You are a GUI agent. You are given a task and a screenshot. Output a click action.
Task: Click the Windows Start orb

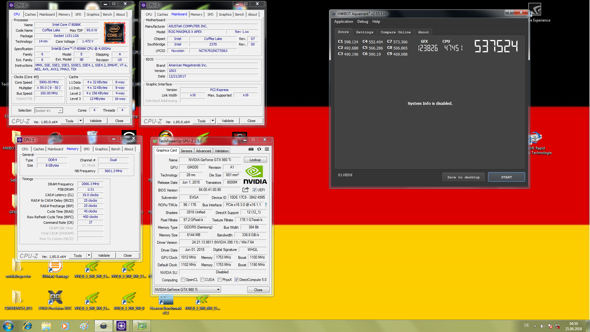click(8, 326)
